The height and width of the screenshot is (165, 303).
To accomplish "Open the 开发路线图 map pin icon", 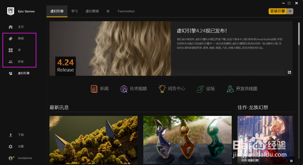I will 230,89.
